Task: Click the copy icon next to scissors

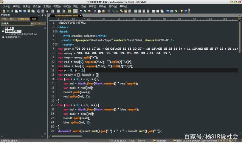Action: 99,11
